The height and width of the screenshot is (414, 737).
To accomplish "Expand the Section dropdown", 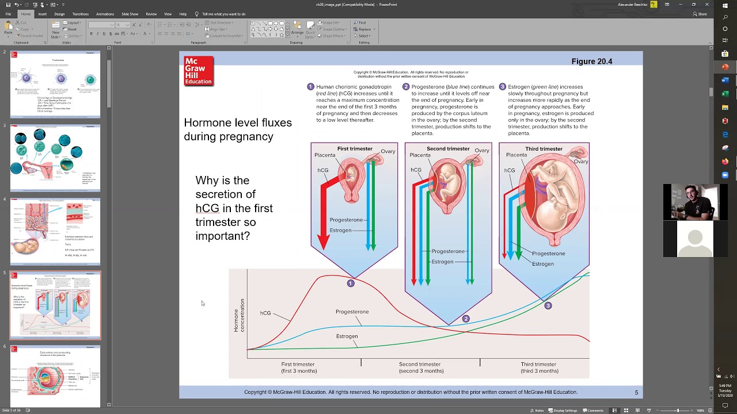I will pos(73,36).
